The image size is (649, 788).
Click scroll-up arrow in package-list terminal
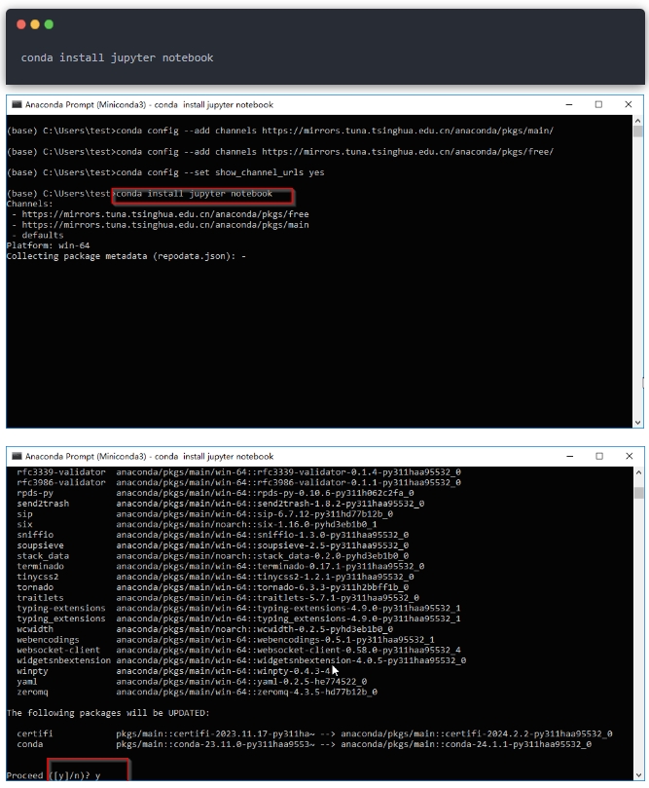[x=638, y=470]
